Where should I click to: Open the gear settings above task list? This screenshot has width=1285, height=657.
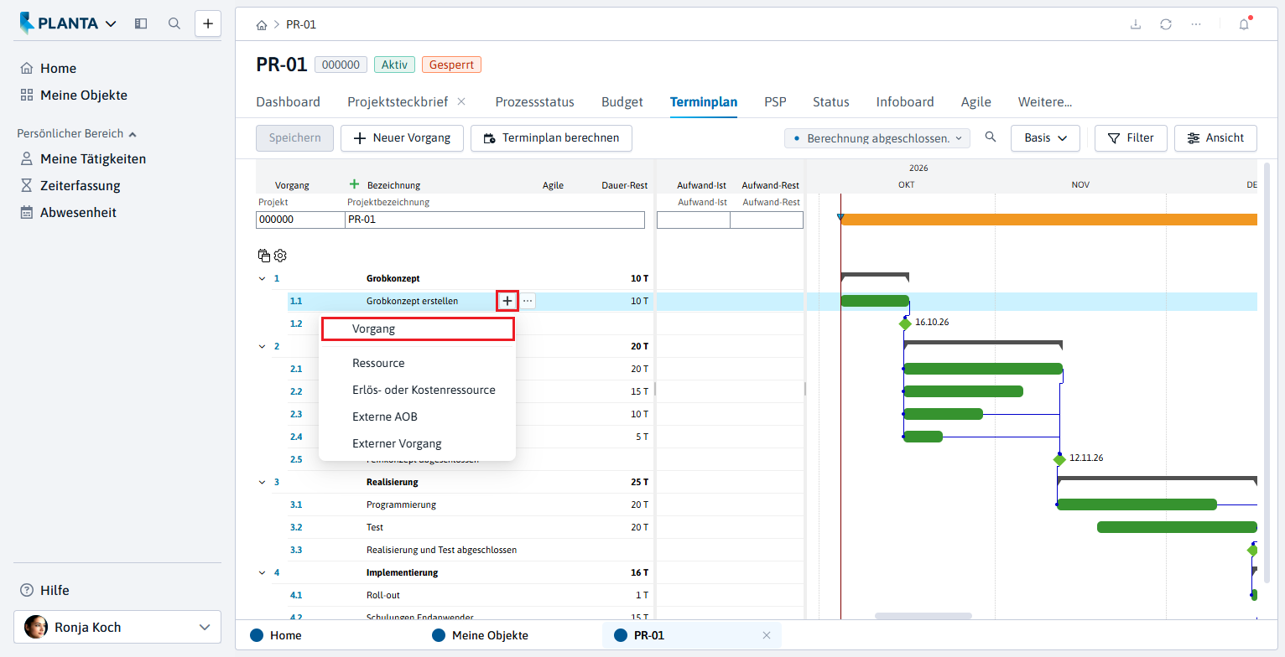tap(280, 256)
